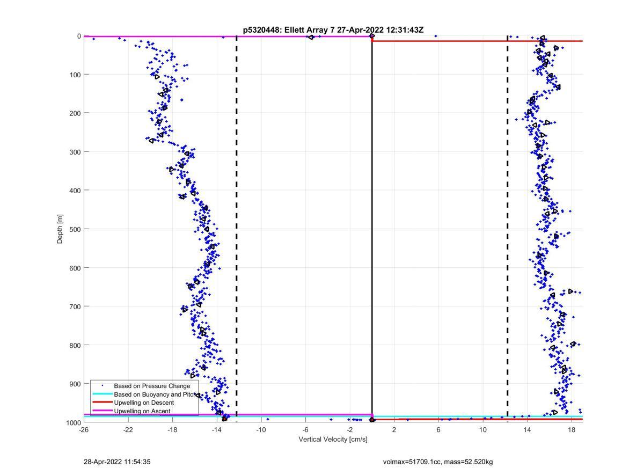This screenshot has height=475, width=644.
Task: Pick the red line sample in the legend
Action: 102,403
